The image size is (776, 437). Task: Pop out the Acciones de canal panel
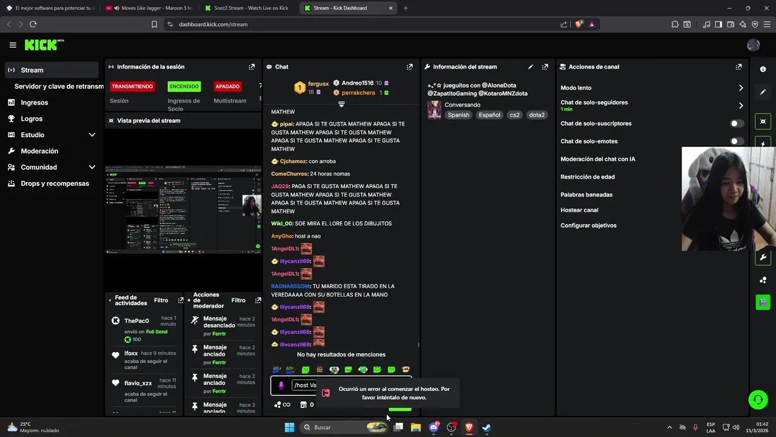[738, 67]
